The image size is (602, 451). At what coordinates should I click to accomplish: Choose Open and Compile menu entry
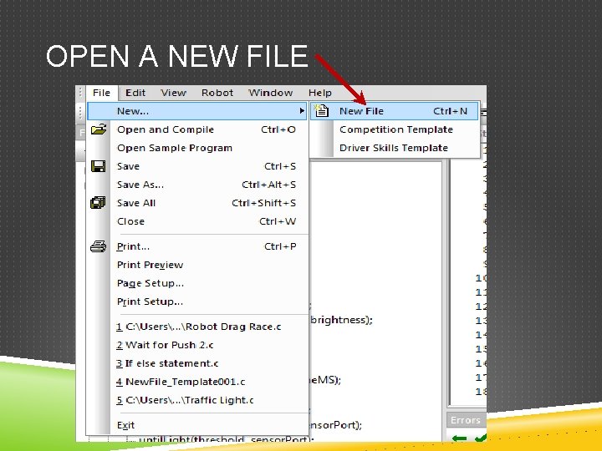click(197, 129)
